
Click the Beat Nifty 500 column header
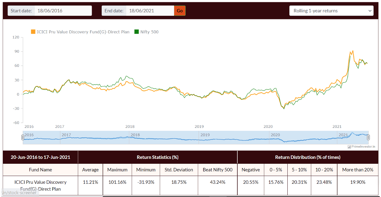[x=218, y=170]
